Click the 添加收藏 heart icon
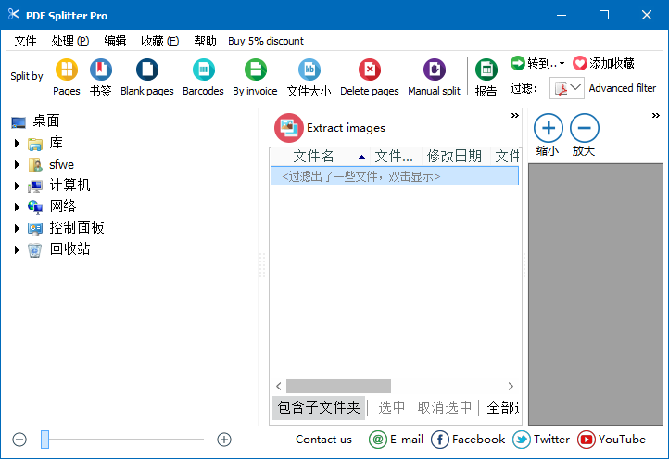The width and height of the screenshot is (669, 459). click(x=580, y=64)
